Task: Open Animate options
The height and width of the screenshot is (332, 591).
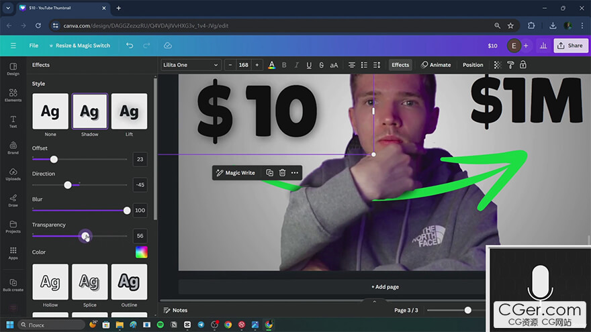Action: click(436, 65)
